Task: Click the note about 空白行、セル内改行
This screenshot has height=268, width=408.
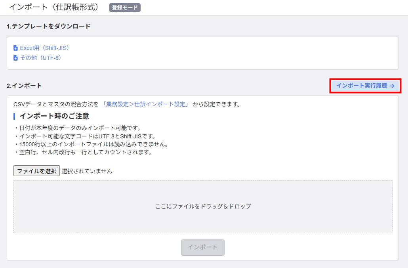Action: click(83, 152)
